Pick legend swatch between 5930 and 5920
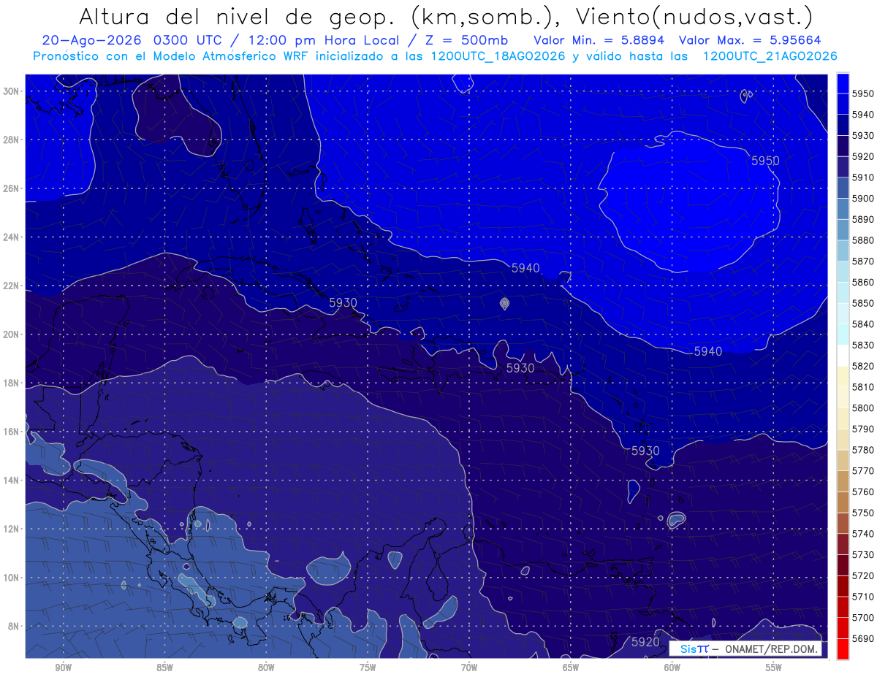877x677 pixels. [843, 146]
